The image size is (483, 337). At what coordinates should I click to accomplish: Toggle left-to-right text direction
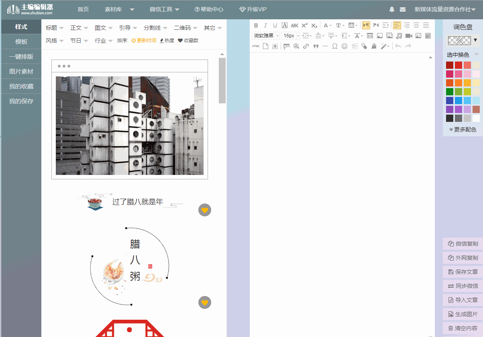click(x=366, y=25)
